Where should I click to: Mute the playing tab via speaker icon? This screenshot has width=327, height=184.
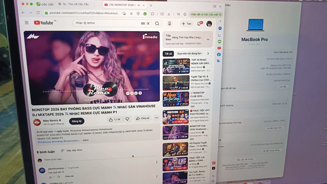138,6
